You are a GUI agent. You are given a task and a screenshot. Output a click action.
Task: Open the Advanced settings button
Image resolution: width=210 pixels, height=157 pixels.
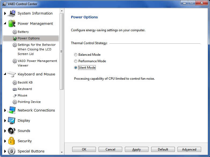coord(189,149)
